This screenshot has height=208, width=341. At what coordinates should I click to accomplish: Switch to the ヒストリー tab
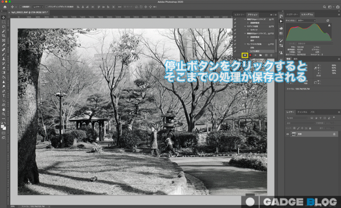click(239, 15)
